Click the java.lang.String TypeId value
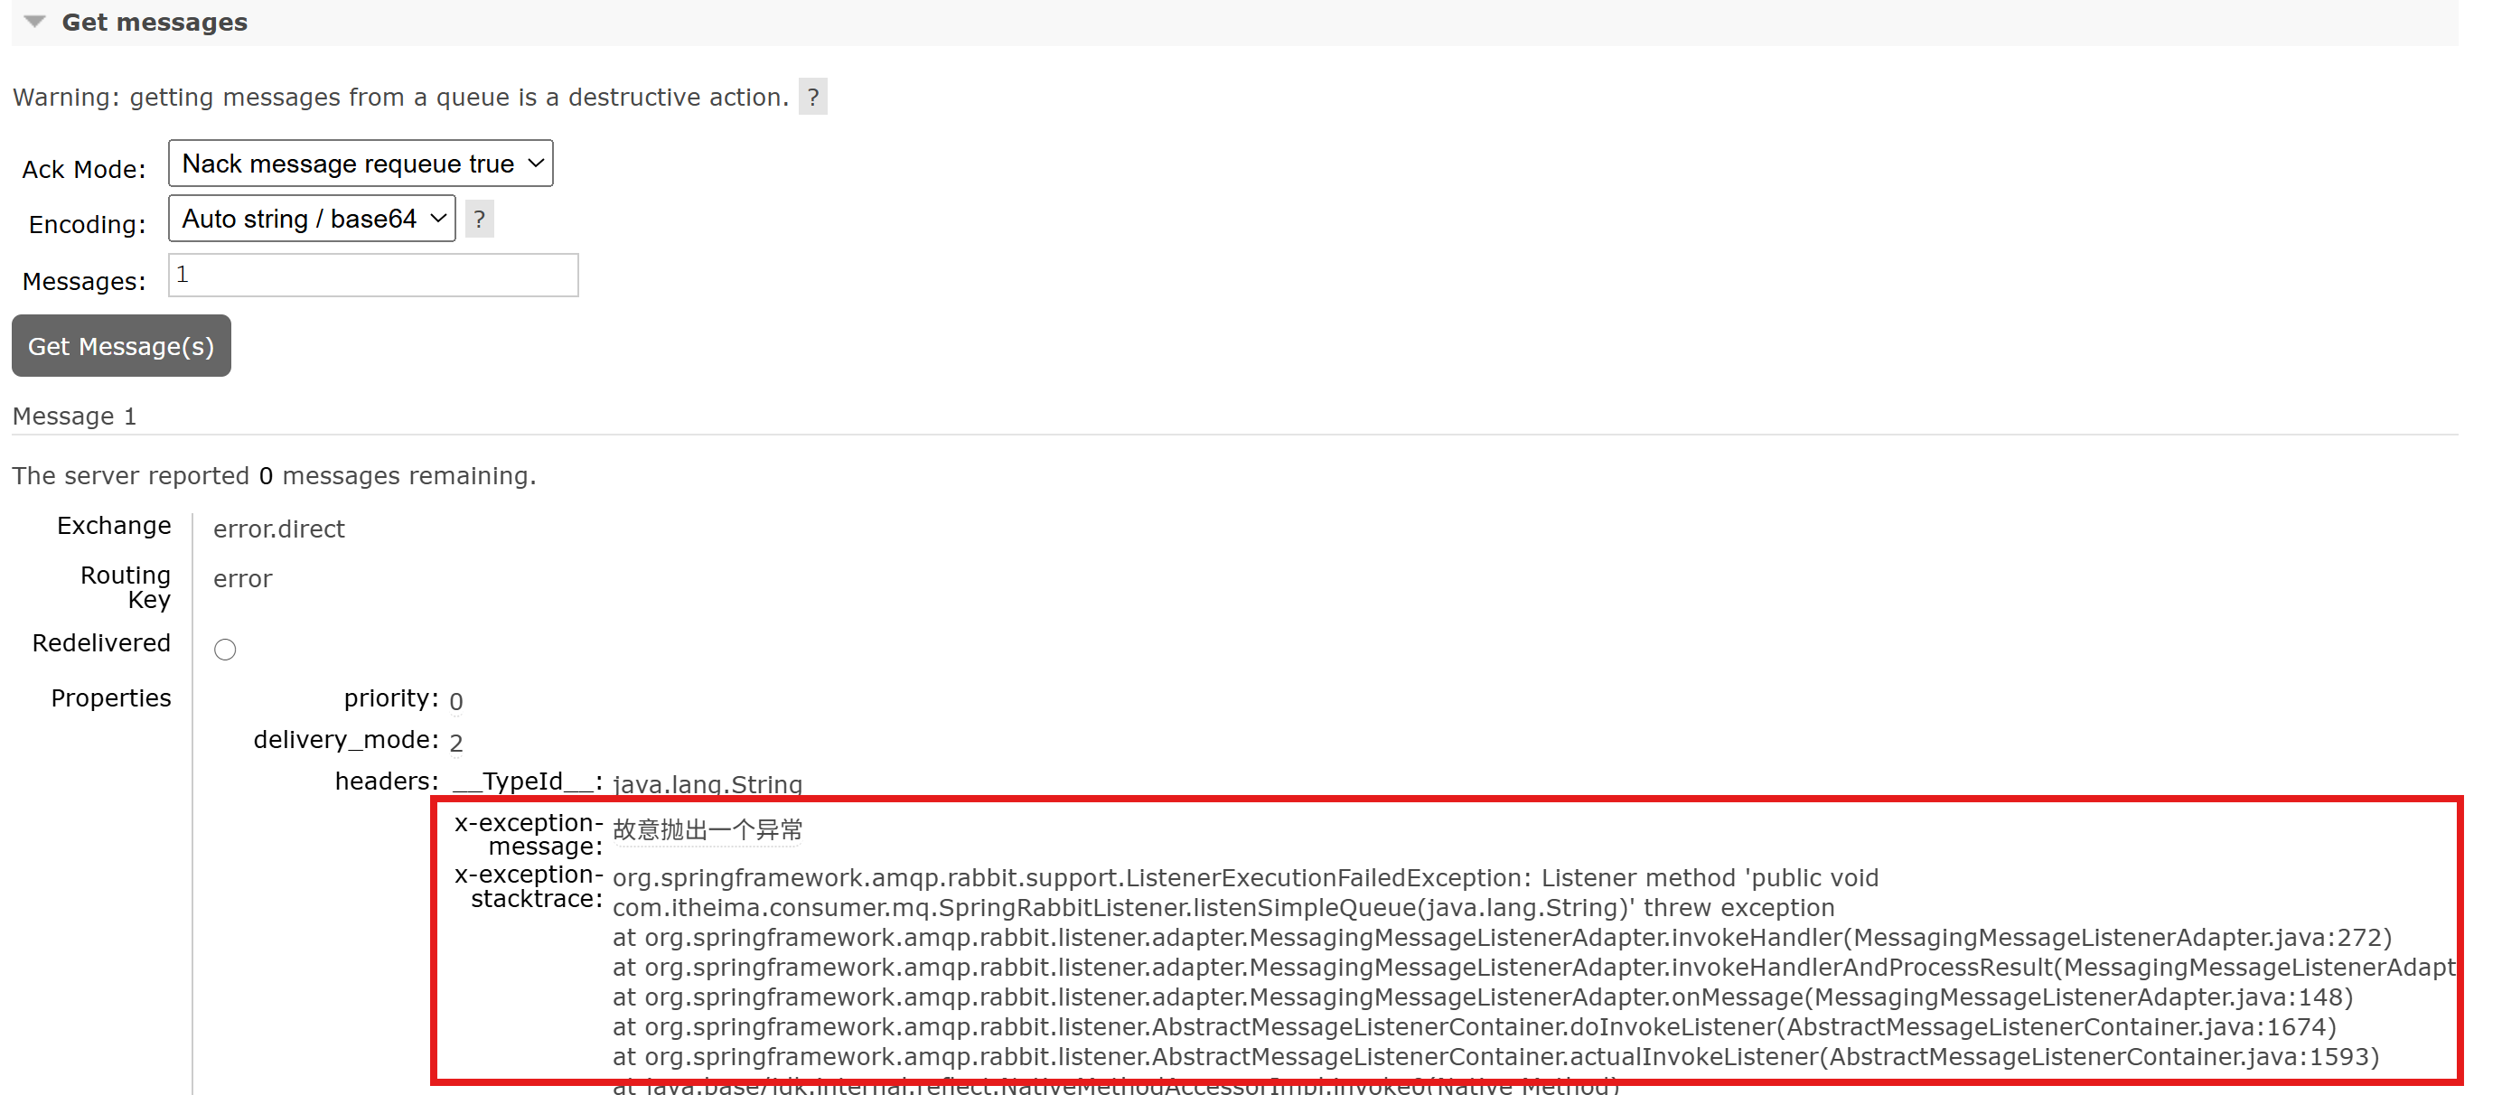The height and width of the screenshot is (1095, 2502). coord(707,783)
